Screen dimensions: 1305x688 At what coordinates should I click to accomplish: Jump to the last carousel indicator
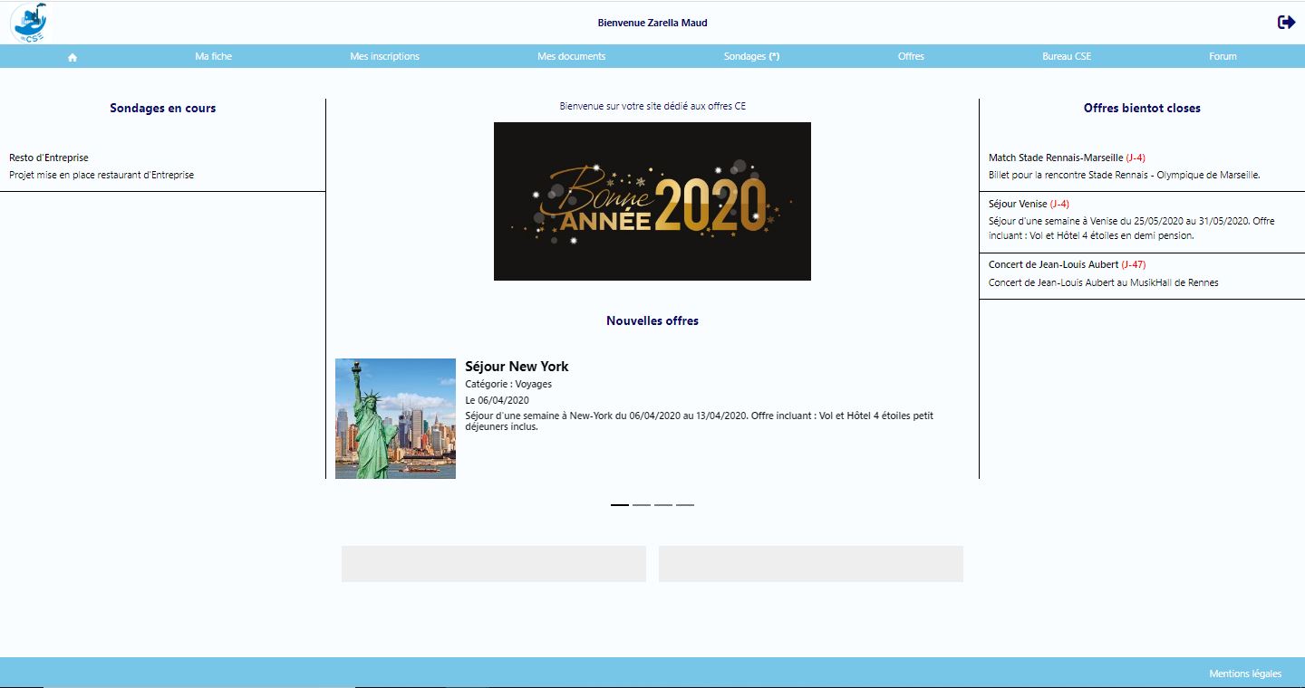(x=685, y=504)
